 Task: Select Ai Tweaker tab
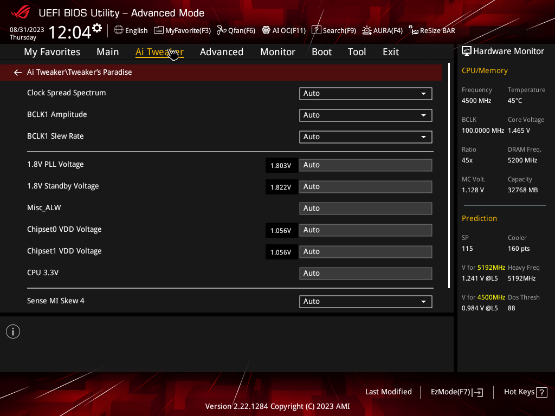[159, 52]
